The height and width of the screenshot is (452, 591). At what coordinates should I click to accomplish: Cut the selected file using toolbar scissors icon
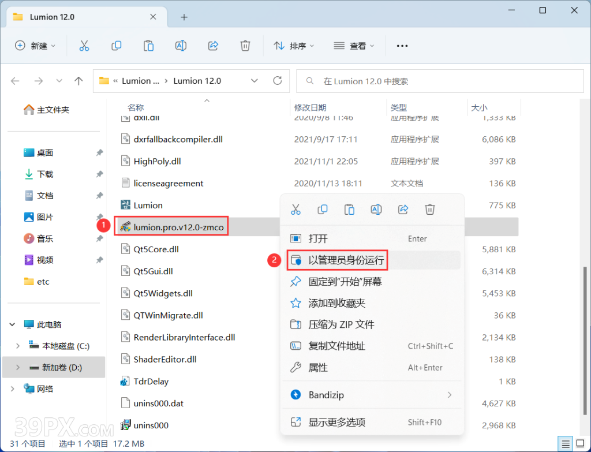tap(84, 46)
